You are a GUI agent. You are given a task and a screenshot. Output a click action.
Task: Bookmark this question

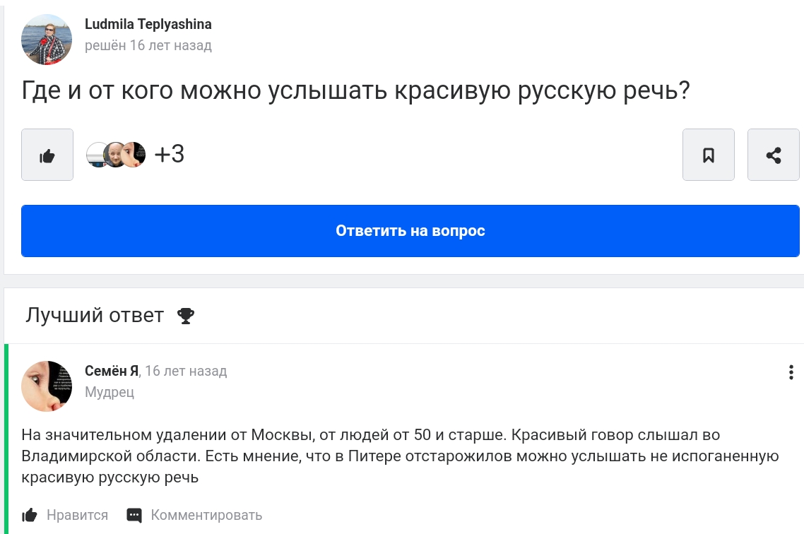[709, 155]
